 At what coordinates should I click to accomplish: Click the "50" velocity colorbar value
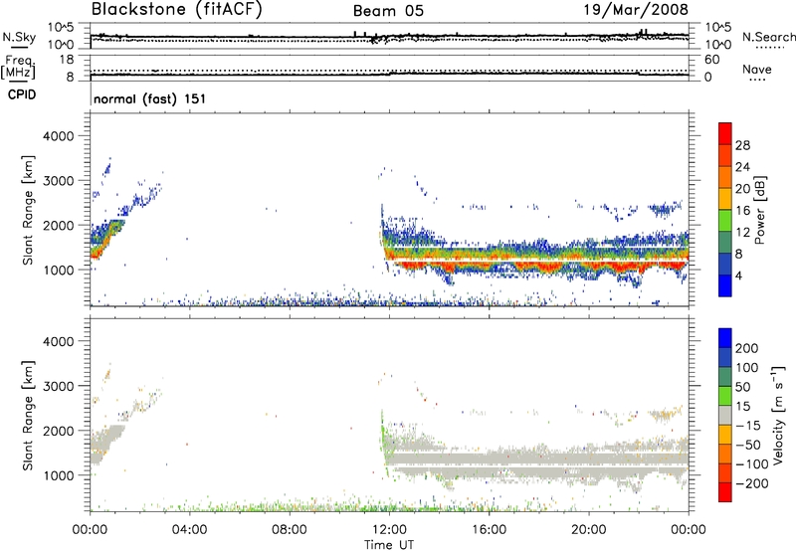pos(742,387)
